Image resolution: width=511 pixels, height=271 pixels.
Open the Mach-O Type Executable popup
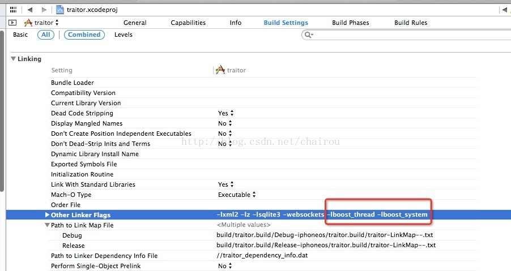[237, 195]
